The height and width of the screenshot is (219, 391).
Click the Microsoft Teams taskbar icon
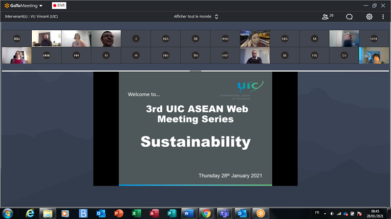point(225,213)
